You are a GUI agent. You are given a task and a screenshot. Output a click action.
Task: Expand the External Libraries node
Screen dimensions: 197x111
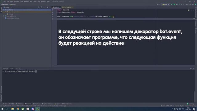coord(3,16)
